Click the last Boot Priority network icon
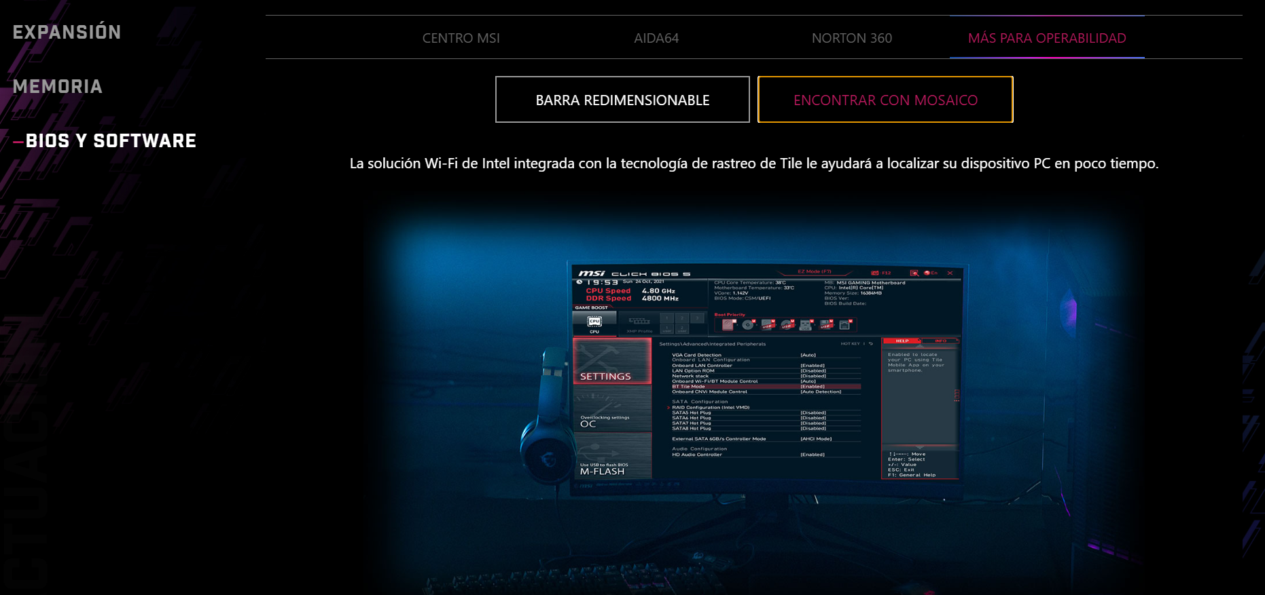The image size is (1265, 595). [845, 324]
